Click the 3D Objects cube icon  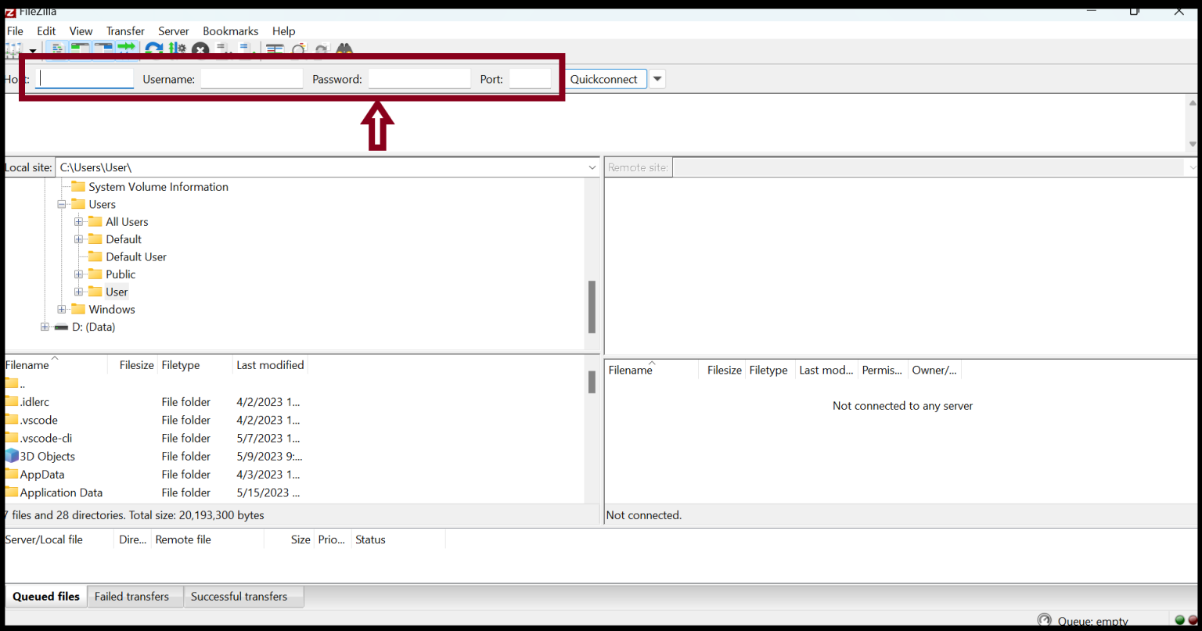point(11,456)
